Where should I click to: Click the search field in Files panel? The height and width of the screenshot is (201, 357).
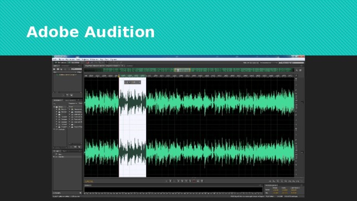click(x=76, y=69)
